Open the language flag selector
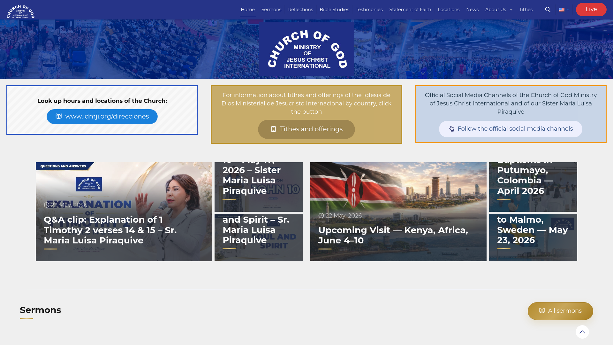The image size is (613, 345). tap(564, 10)
